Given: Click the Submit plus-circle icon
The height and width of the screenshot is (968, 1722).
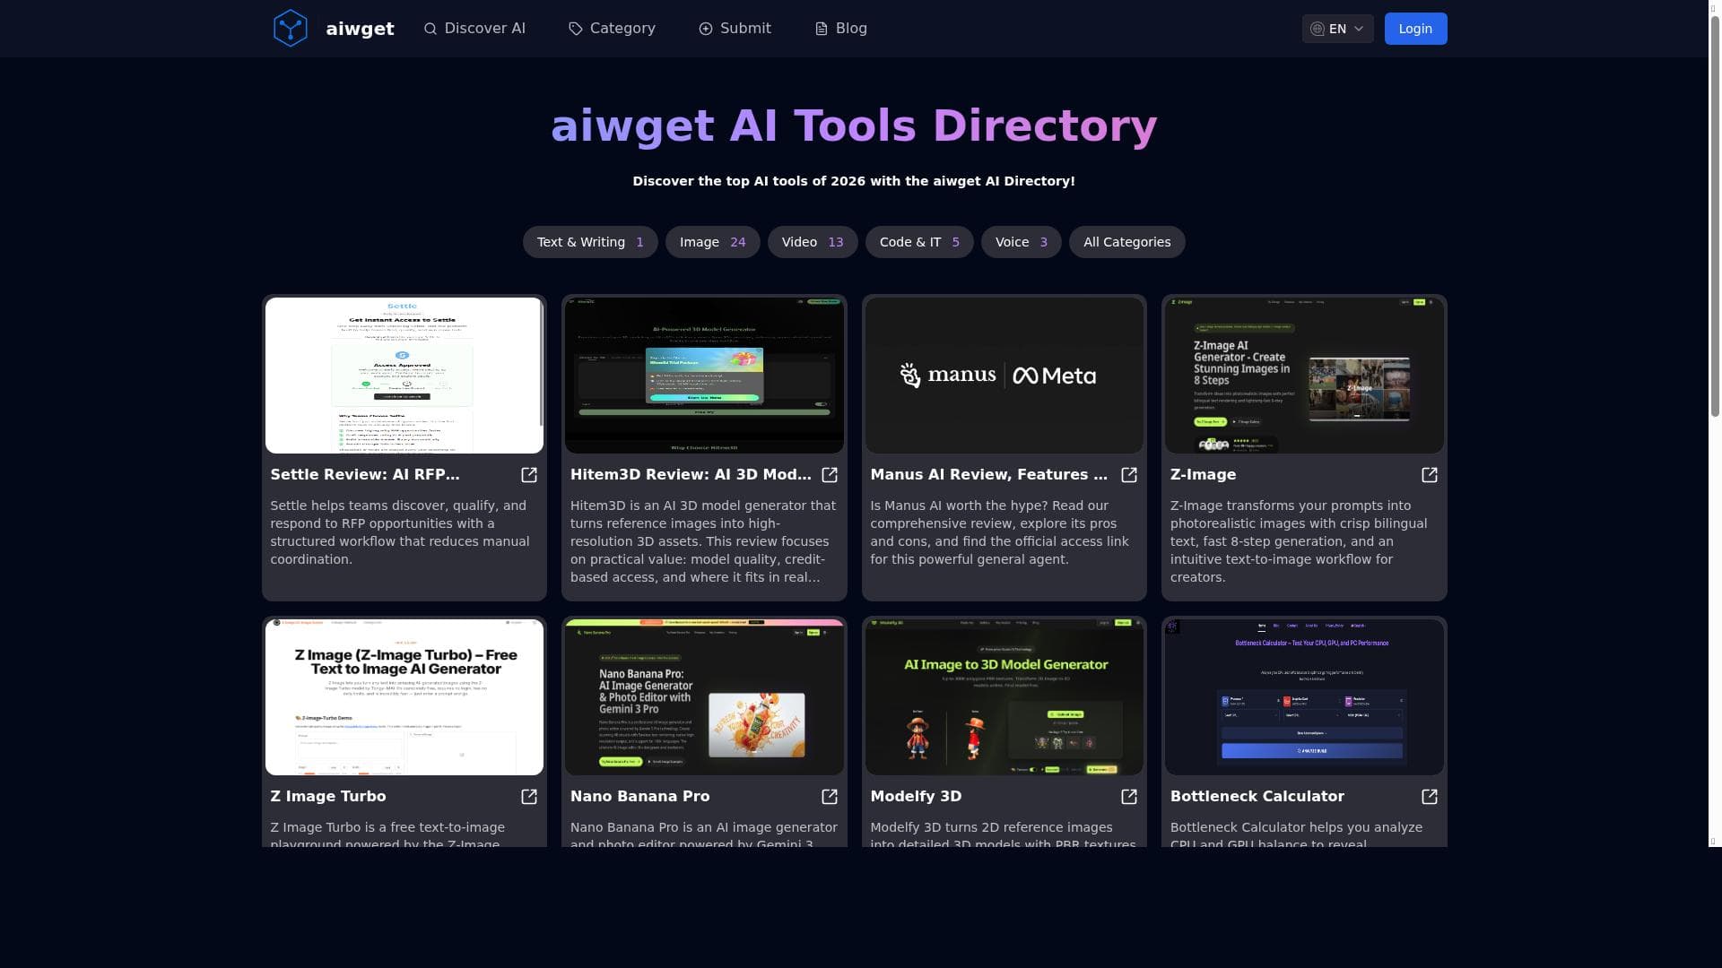Looking at the screenshot, I should (x=706, y=29).
